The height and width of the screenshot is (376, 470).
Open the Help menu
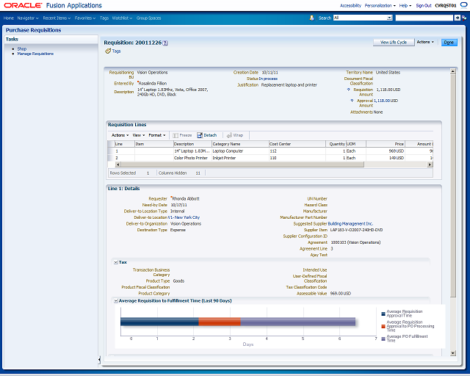tap(405, 6)
